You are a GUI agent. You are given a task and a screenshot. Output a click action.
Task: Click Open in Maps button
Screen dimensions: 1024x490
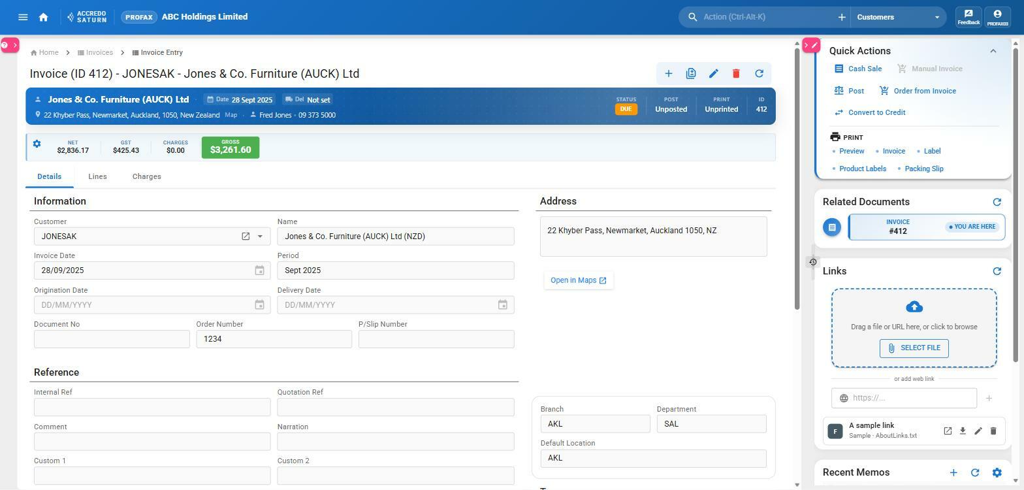pos(579,280)
